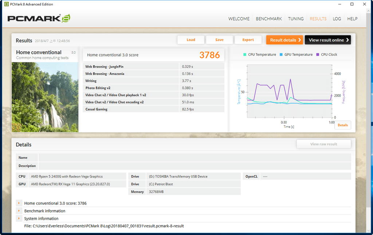373x235 pixels.
Task: Click the Patriot Blast drive value
Action: (161, 184)
